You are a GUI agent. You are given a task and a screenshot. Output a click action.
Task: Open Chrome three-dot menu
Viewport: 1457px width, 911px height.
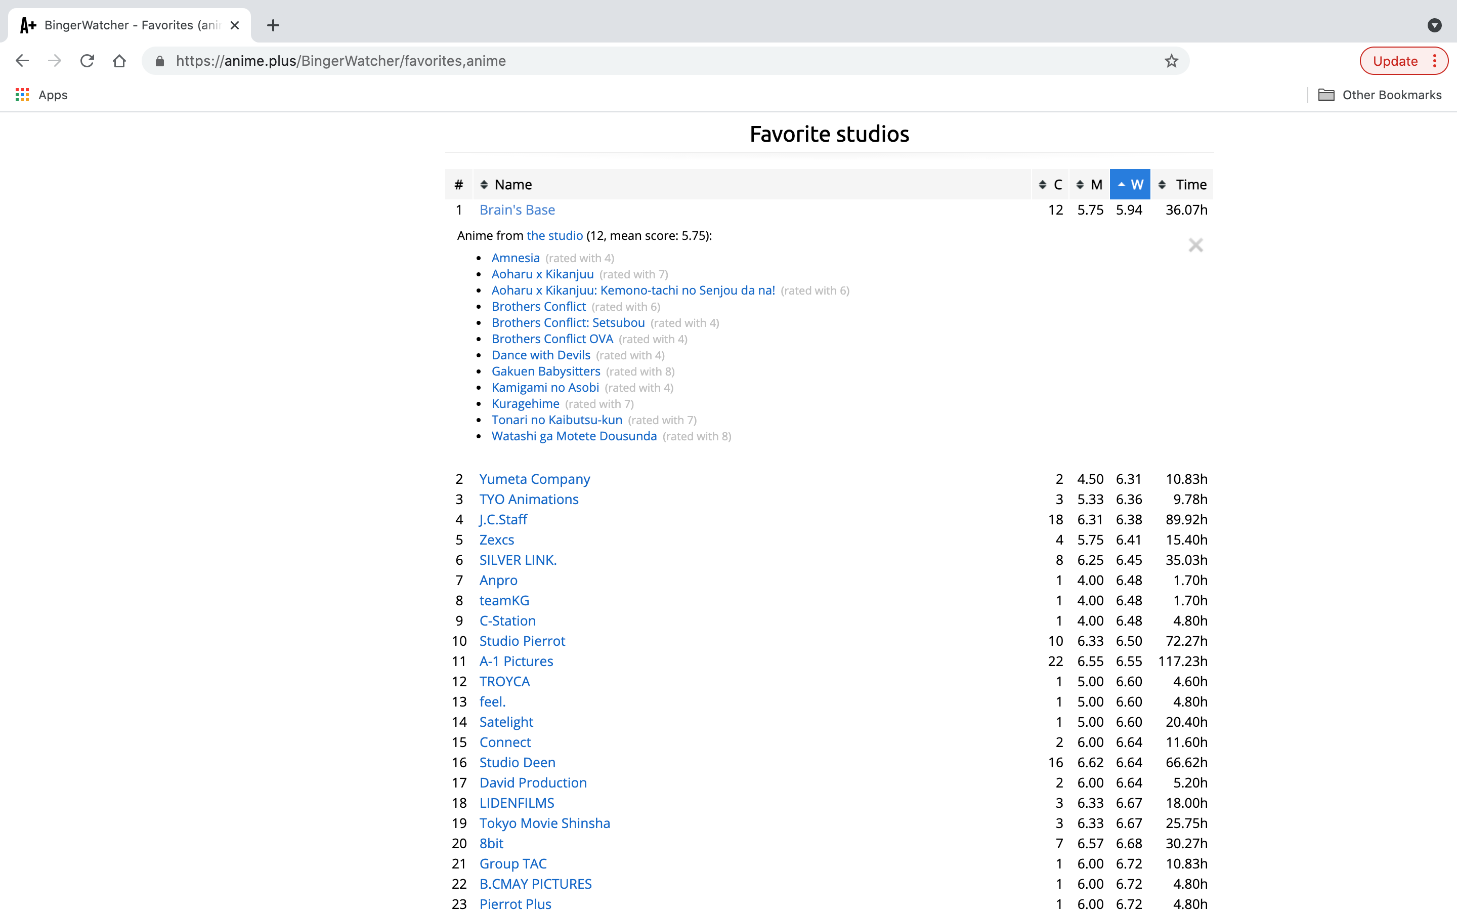click(1435, 61)
